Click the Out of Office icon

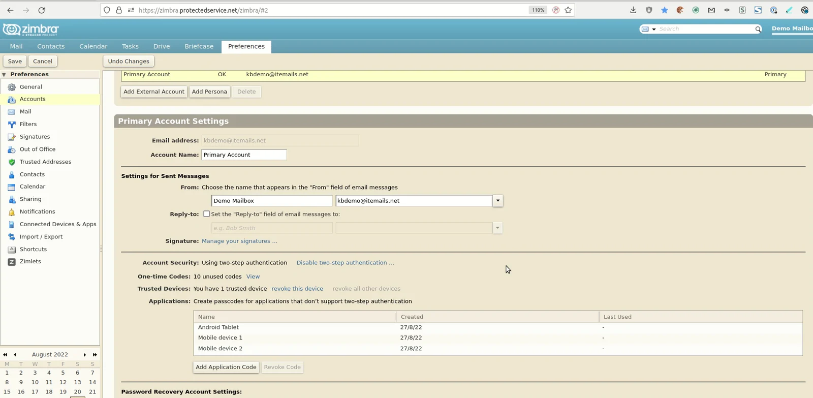pyautogui.click(x=12, y=149)
